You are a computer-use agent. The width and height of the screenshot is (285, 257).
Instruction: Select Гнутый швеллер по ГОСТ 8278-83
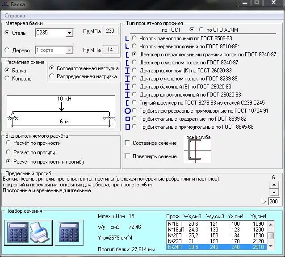point(134,102)
